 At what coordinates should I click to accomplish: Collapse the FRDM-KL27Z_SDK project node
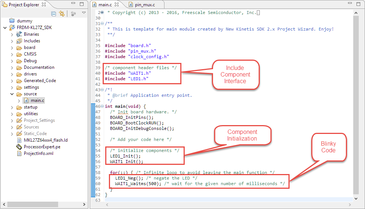(5, 28)
